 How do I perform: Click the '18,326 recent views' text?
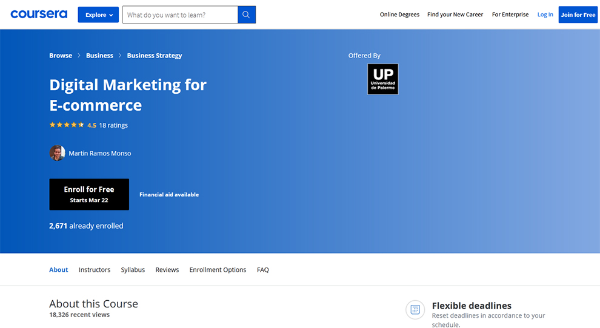(79, 315)
